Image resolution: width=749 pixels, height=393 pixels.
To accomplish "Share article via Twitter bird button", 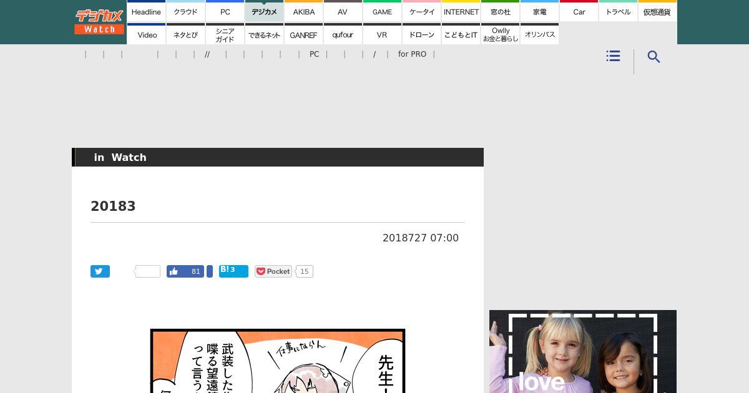I will pos(100,271).
